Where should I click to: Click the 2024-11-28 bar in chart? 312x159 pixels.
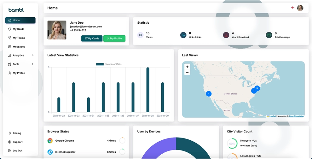coord(147,90)
